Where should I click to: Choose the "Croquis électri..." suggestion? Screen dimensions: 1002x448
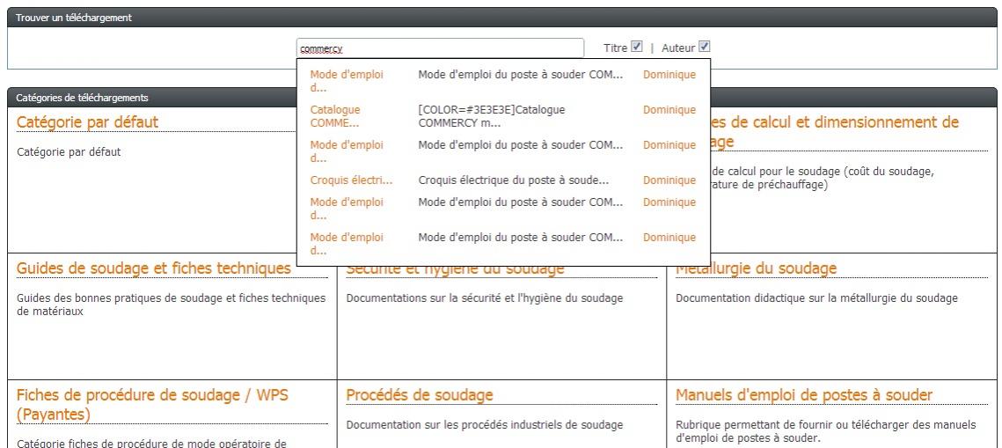pos(351,180)
